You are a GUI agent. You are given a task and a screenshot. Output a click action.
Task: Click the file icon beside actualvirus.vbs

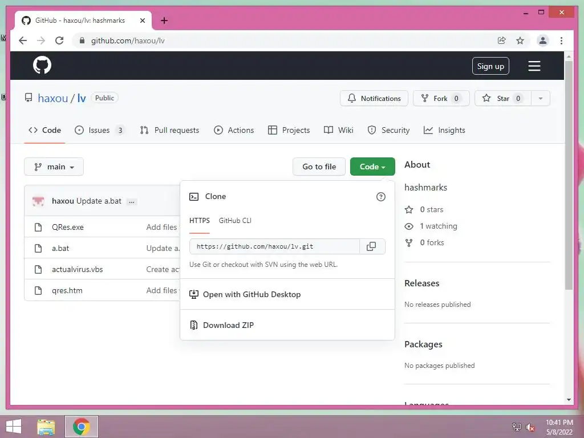tap(38, 269)
